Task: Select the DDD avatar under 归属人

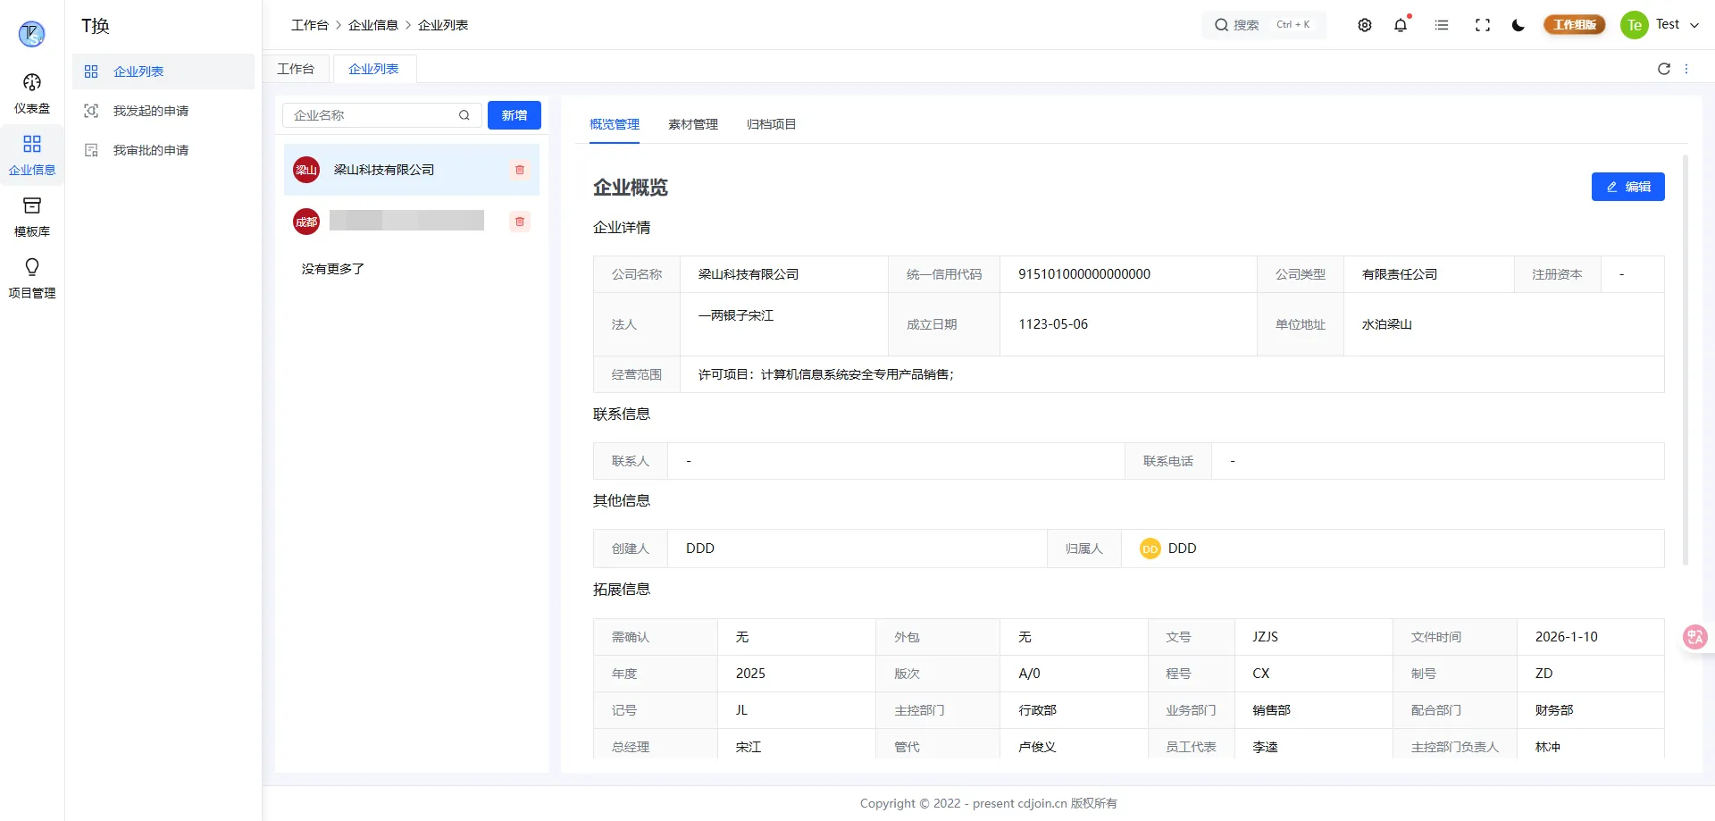Action: pyautogui.click(x=1150, y=549)
